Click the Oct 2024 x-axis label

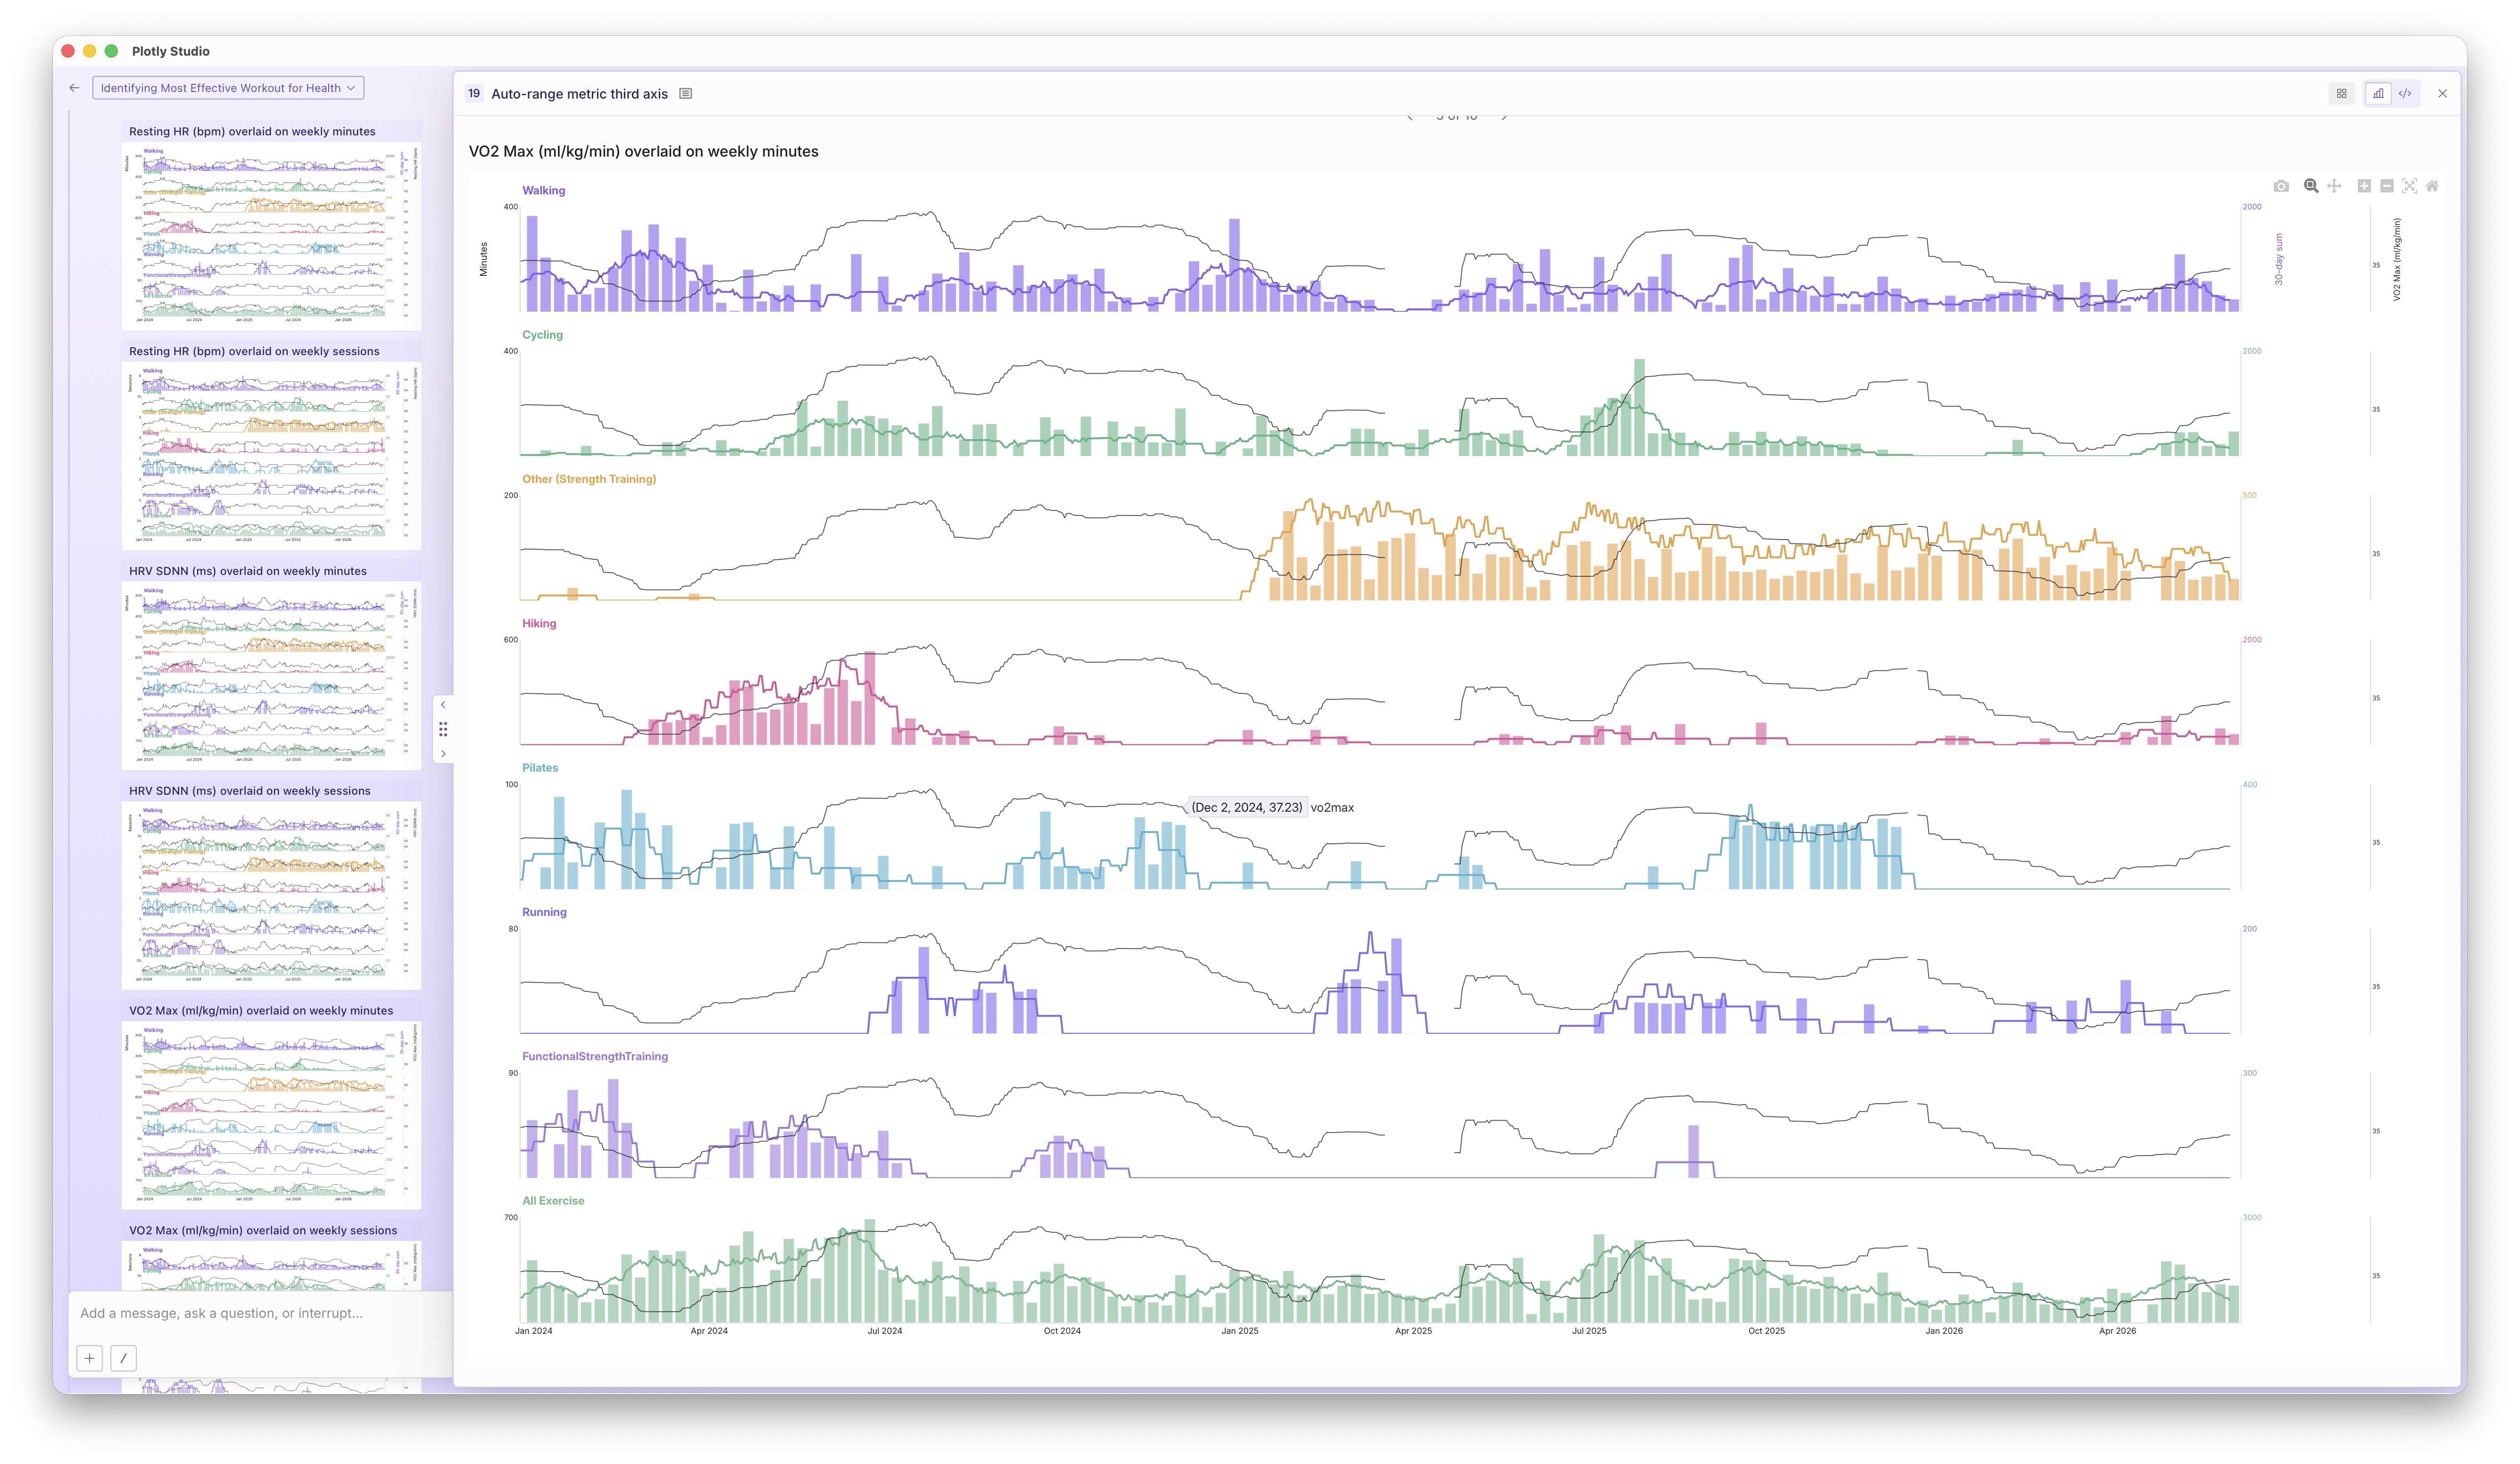tap(1062, 1331)
